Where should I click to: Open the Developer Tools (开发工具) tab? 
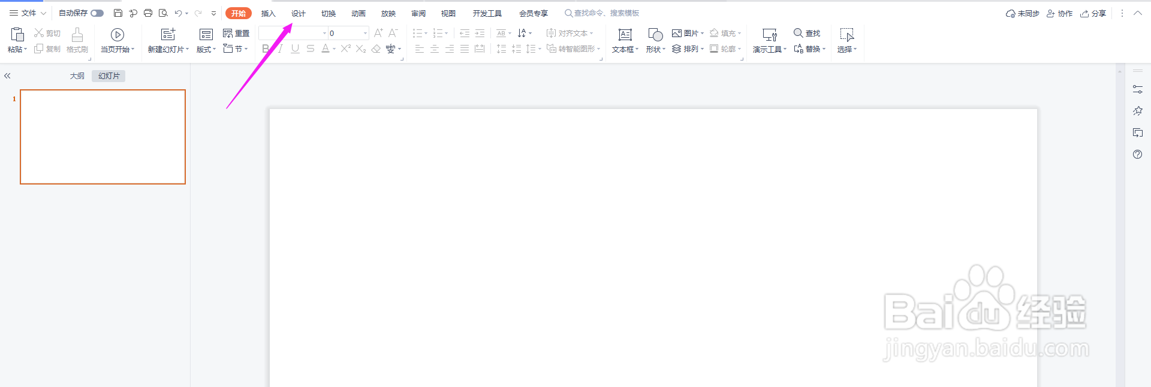click(487, 13)
